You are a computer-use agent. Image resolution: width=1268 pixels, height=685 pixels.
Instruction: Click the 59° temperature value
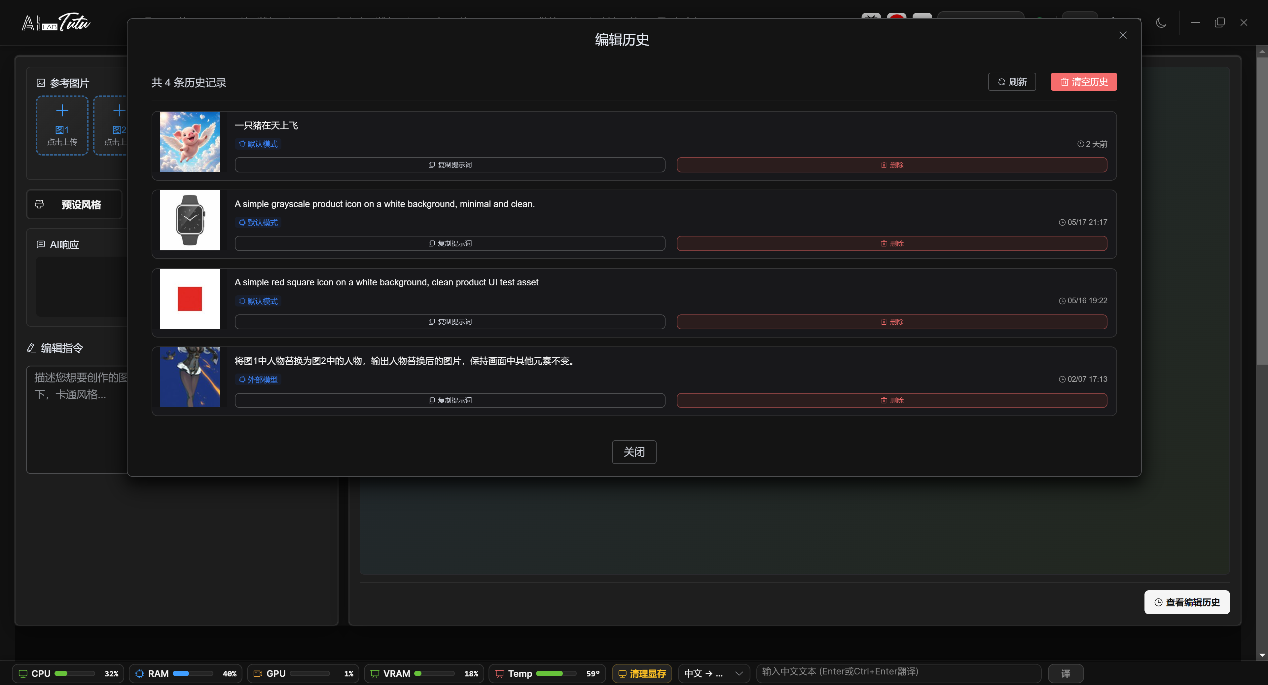click(593, 674)
